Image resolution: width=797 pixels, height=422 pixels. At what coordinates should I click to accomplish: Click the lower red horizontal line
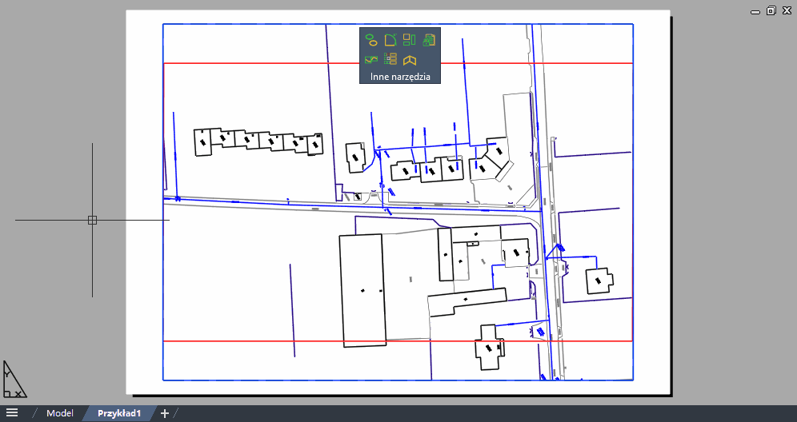(x=240, y=341)
